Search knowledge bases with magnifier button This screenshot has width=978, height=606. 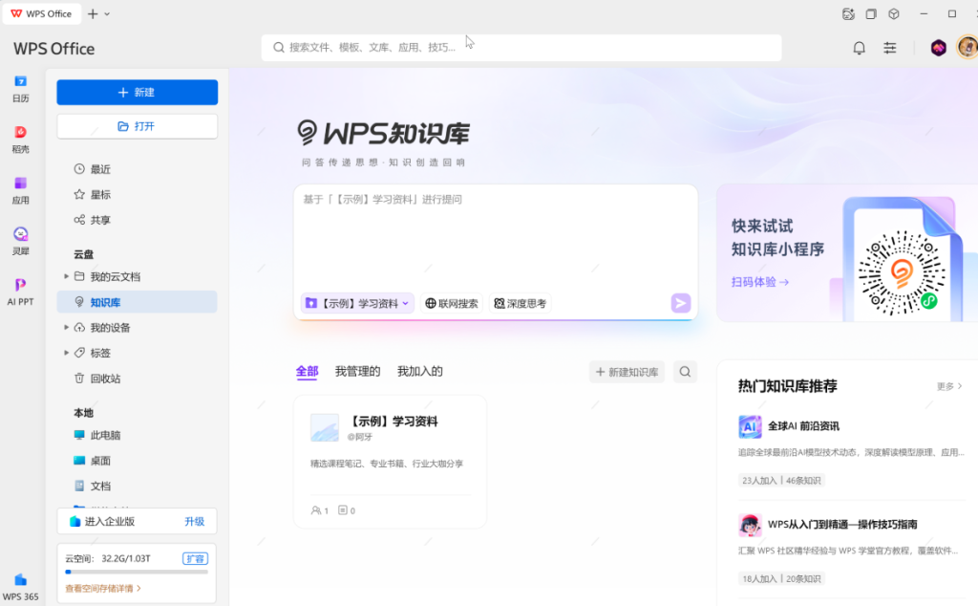685,372
